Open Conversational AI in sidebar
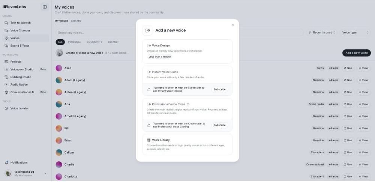375x182 pixels. coord(25,92)
